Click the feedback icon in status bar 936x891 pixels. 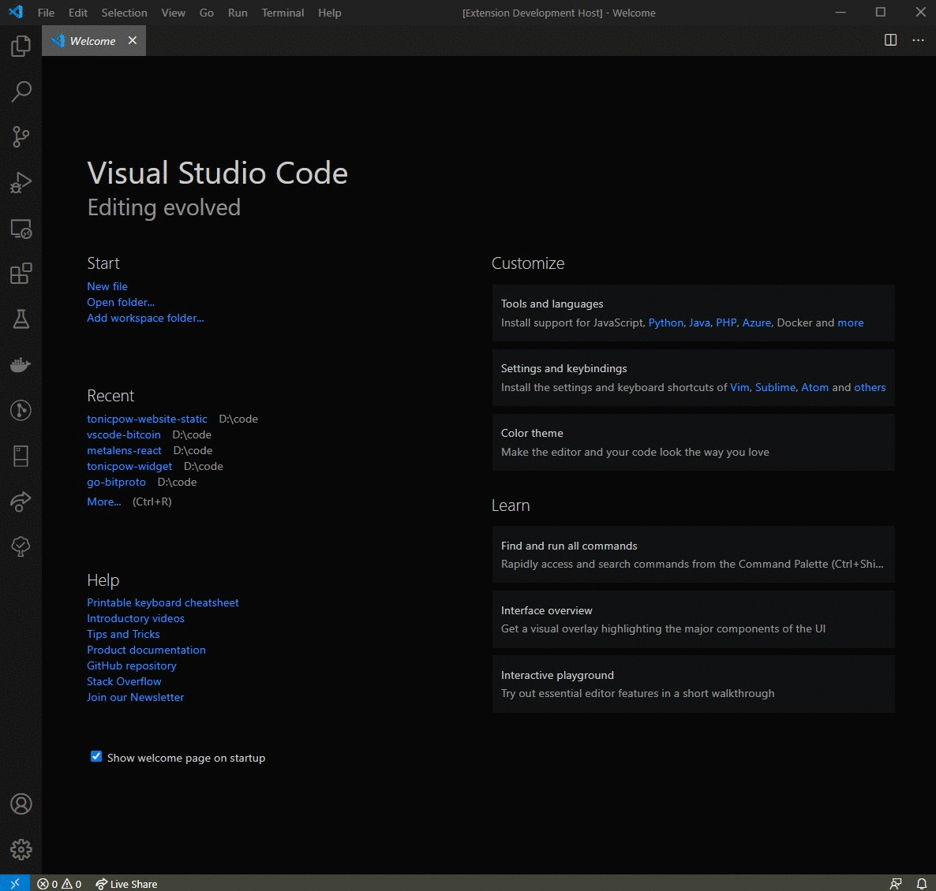(896, 884)
